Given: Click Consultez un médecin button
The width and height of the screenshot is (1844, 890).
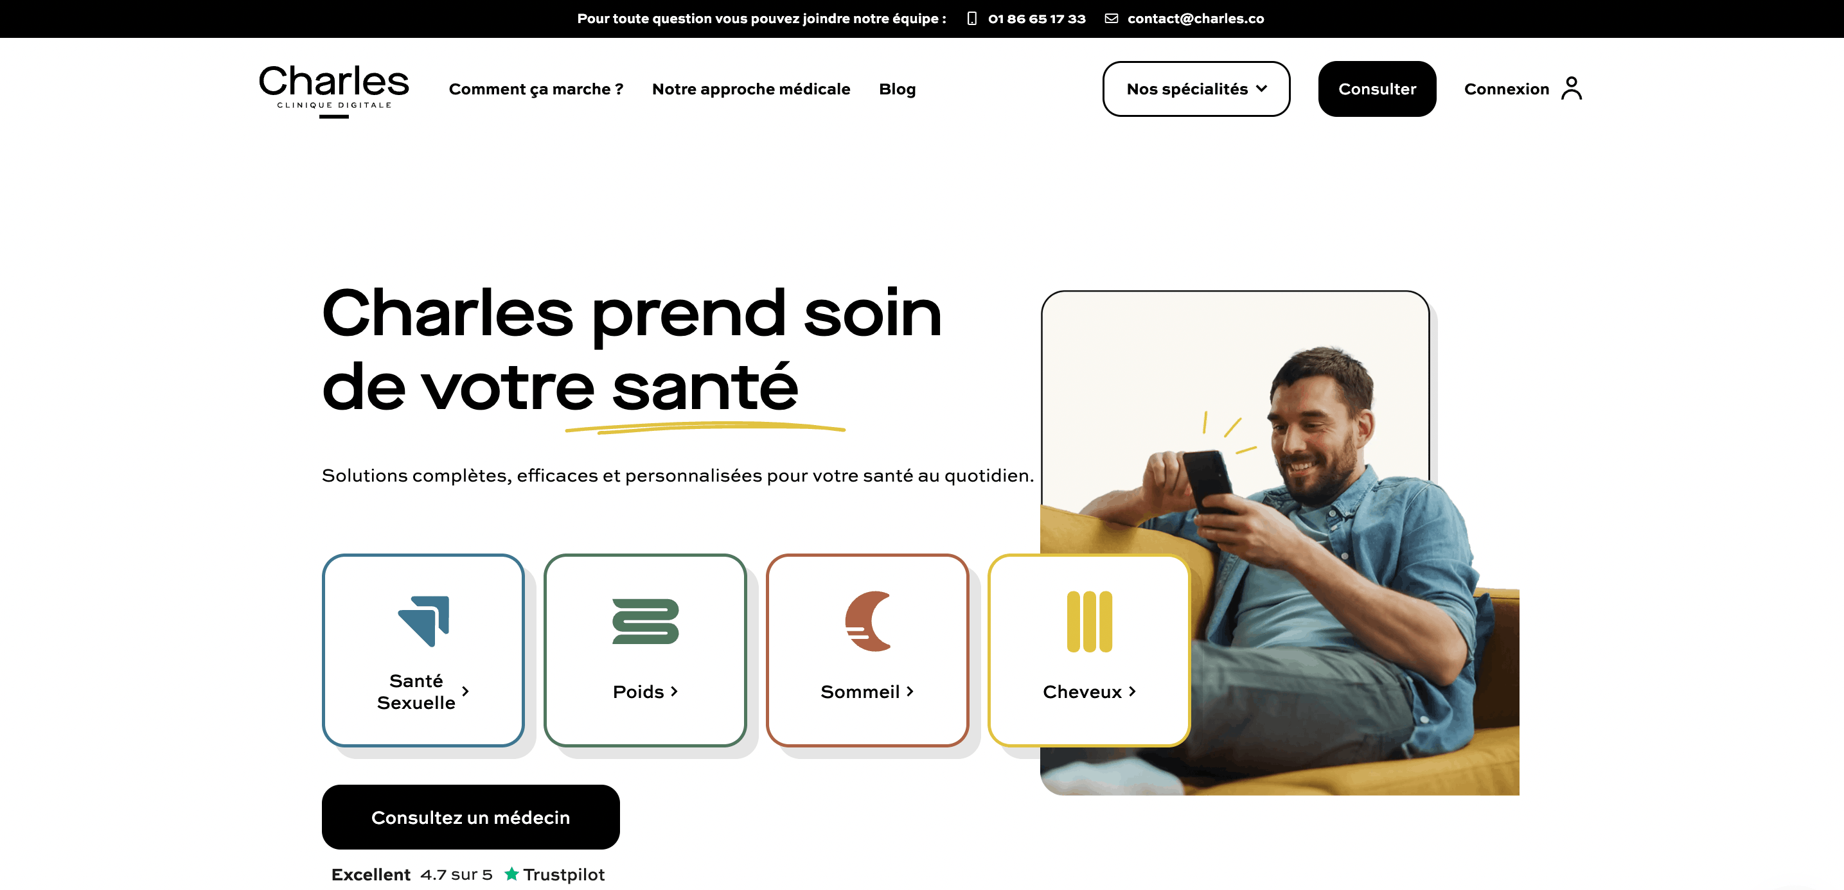Looking at the screenshot, I should pos(470,817).
